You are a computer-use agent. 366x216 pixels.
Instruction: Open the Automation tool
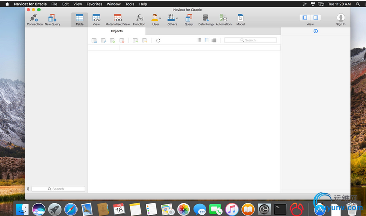coord(223,20)
